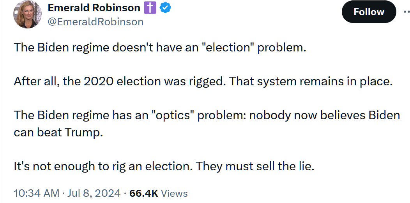Click the line about the "optics" problem
410x203 pixels.
207,115
